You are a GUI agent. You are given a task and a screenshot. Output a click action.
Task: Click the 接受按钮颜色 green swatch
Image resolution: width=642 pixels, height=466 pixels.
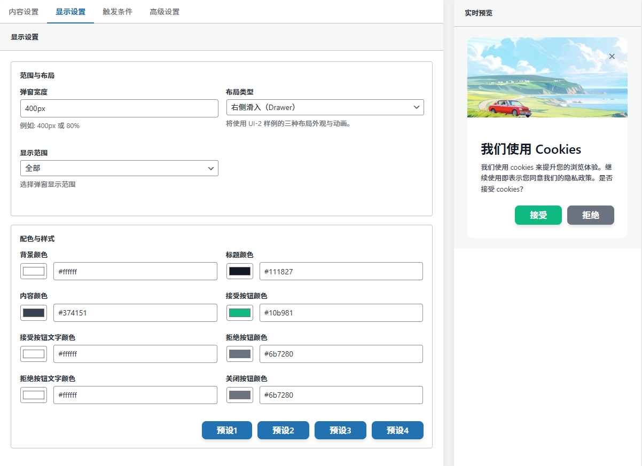tap(240, 313)
